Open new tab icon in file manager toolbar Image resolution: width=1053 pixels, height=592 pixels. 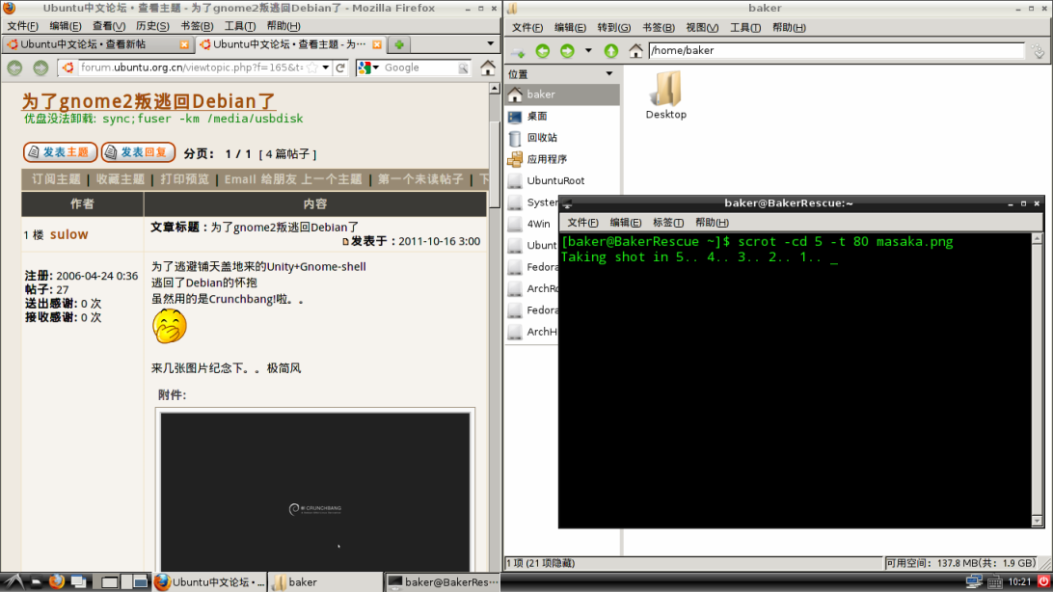517,51
